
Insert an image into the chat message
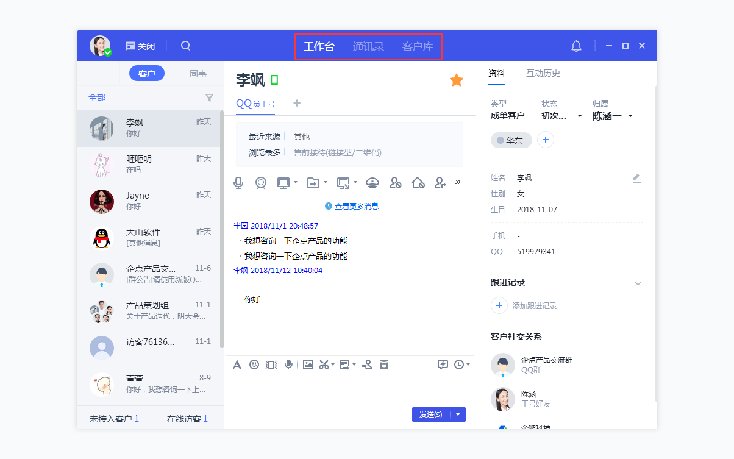pyautogui.click(x=308, y=364)
